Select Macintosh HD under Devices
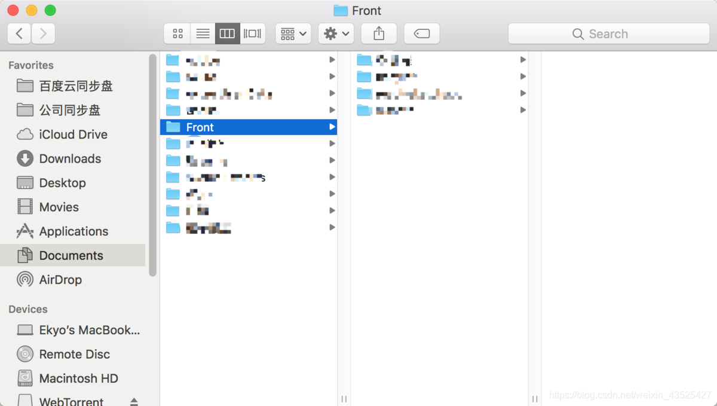The image size is (717, 406). tap(73, 378)
